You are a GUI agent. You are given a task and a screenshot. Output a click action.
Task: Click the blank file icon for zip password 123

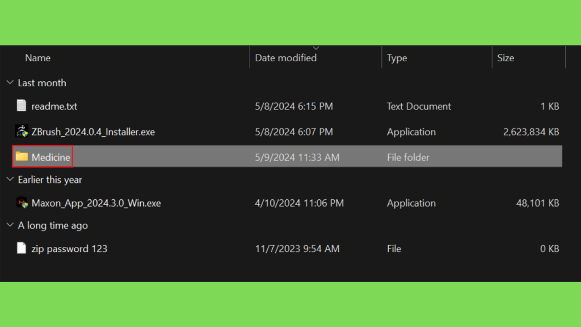pyautogui.click(x=22, y=248)
